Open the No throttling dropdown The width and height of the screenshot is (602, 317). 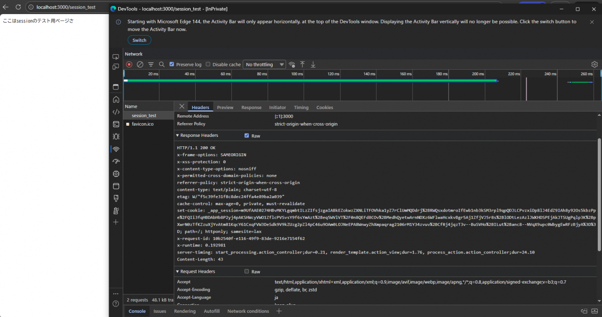264,64
